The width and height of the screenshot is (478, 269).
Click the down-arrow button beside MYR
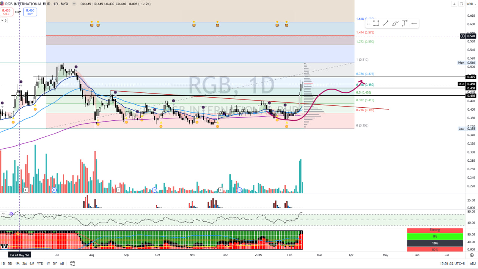[454, 4]
